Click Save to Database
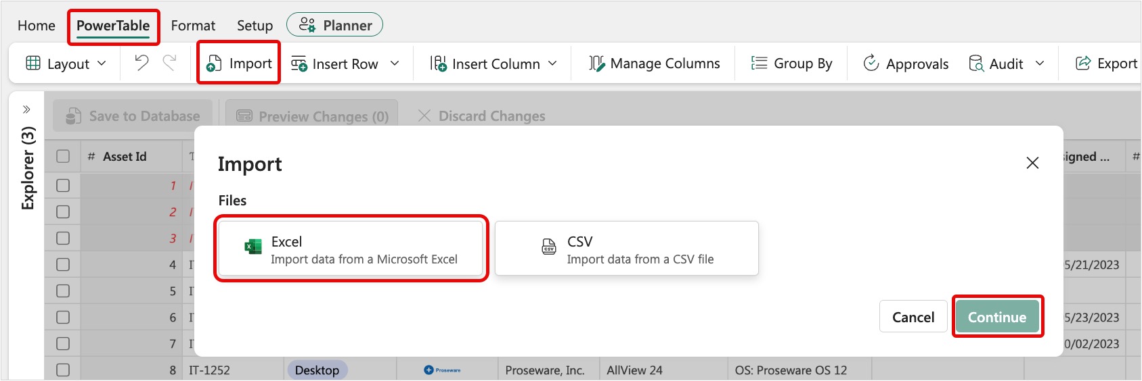This screenshot has width=1142, height=381. tap(133, 116)
